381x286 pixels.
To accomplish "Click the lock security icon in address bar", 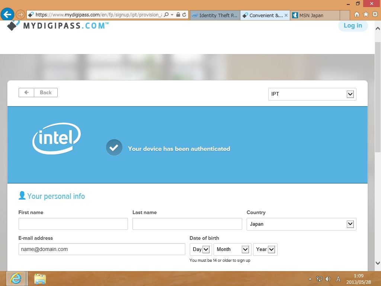I will click(178, 15).
